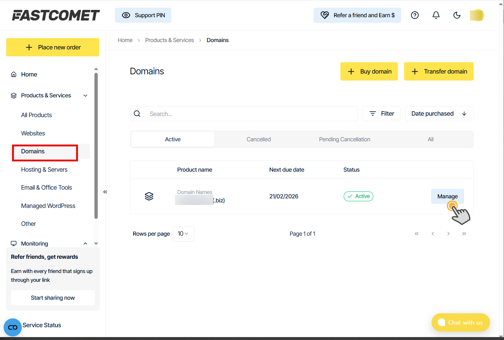Open Date purchased sort dropdown
The width and height of the screenshot is (504, 340).
coord(439,114)
